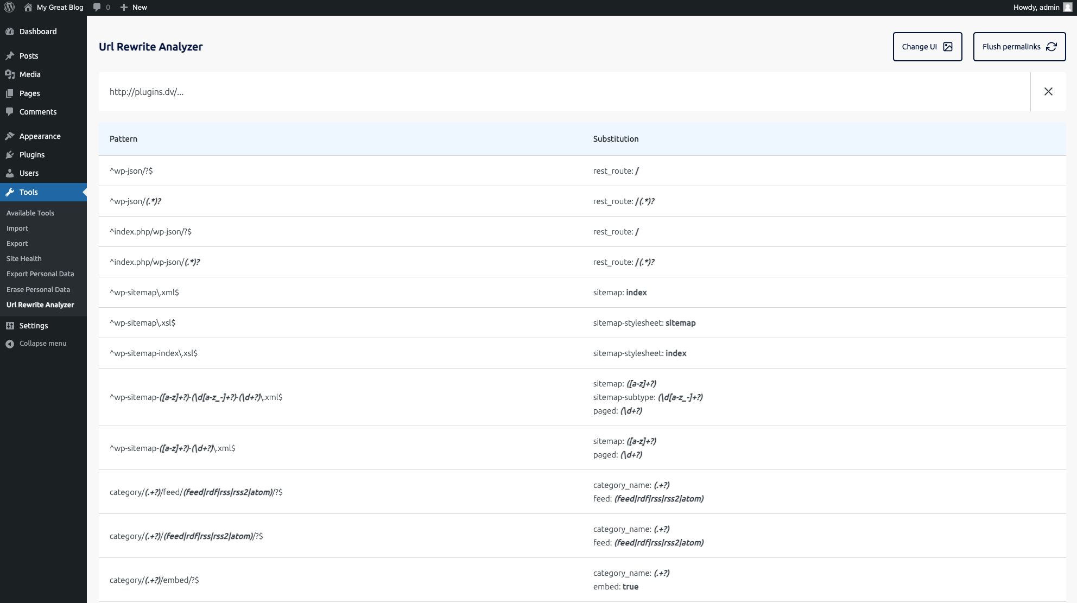The height and width of the screenshot is (603, 1077).
Task: Select Appearance menu label
Action: pyautogui.click(x=40, y=136)
